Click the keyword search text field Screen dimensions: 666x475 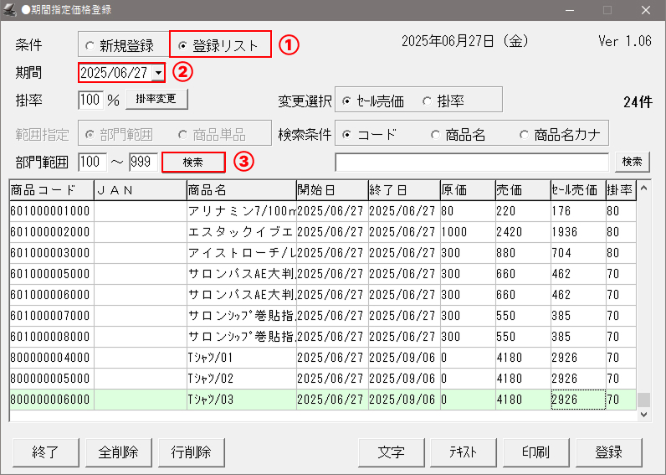[472, 162]
